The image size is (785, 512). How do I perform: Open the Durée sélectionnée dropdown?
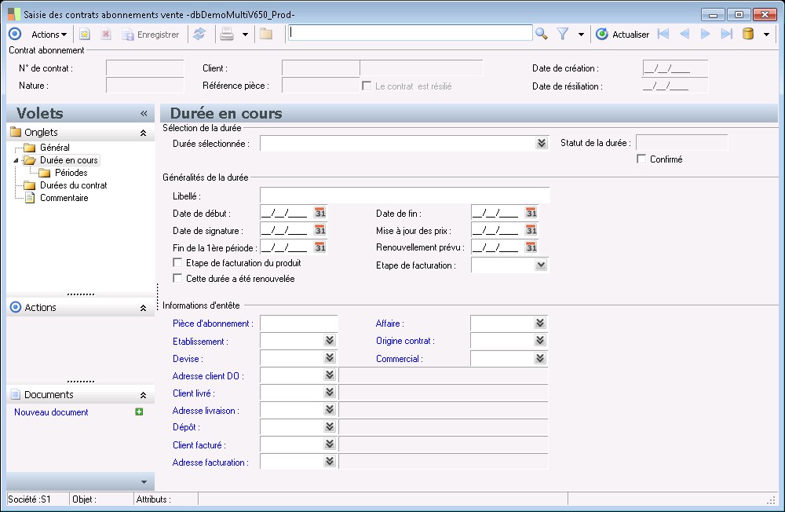coord(541,143)
